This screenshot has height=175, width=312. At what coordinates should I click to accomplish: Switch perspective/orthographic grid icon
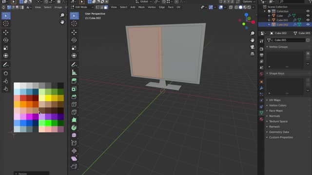point(253,54)
